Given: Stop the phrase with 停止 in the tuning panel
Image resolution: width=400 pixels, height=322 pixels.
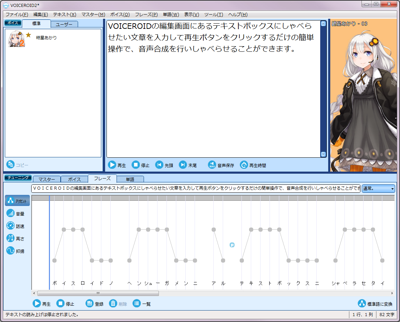Looking at the screenshot, I should point(65,303).
